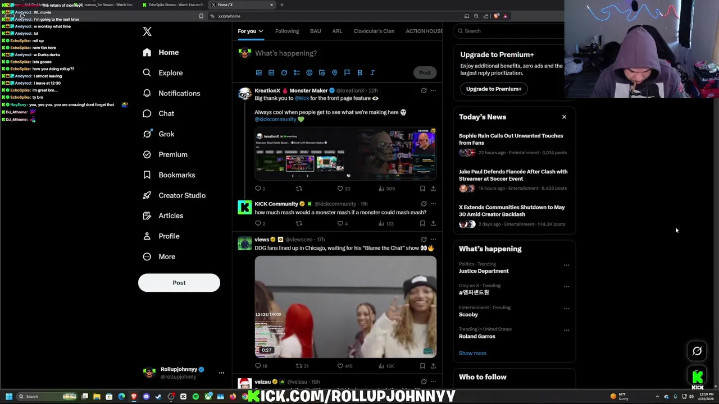Open KreationX post image thumbnail

[345, 154]
